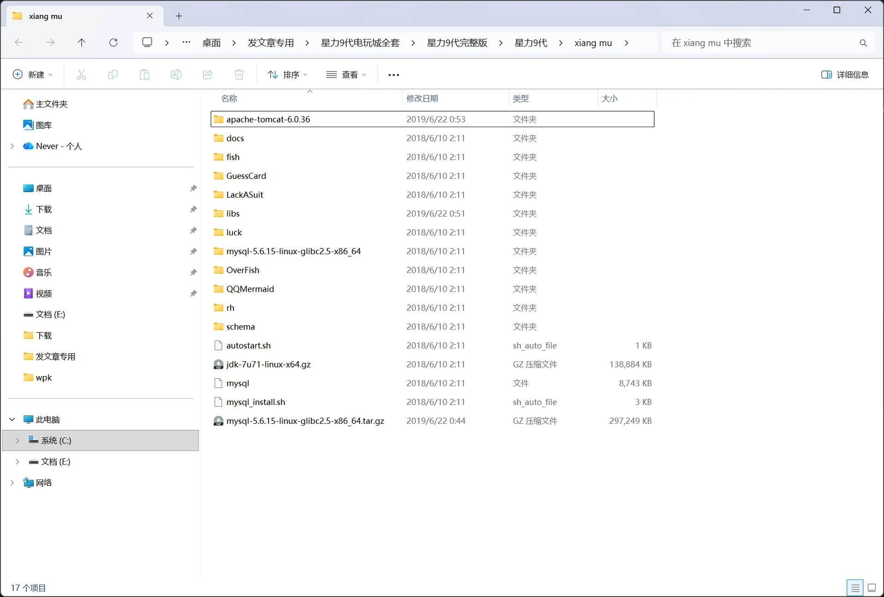Screen dimensions: 884x597
Task: Expand hidden breadcrumb path ellipsis
Action: [x=186, y=43]
